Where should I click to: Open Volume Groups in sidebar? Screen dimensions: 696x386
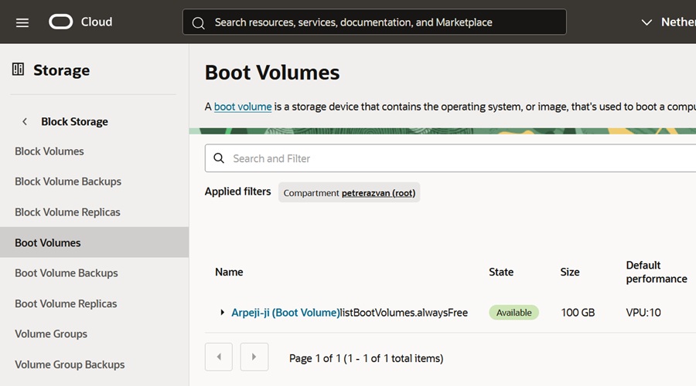pyautogui.click(x=51, y=334)
